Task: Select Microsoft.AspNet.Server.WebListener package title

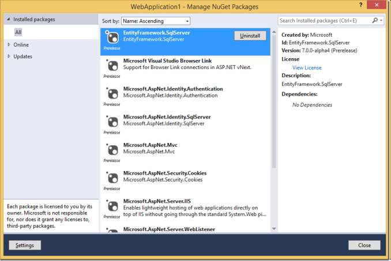Action: (169, 229)
